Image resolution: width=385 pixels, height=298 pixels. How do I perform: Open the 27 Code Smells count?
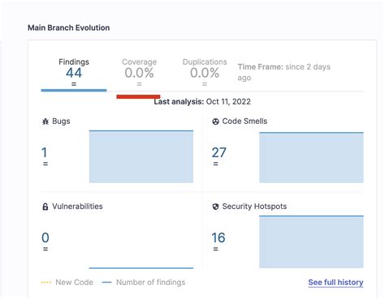tap(218, 152)
